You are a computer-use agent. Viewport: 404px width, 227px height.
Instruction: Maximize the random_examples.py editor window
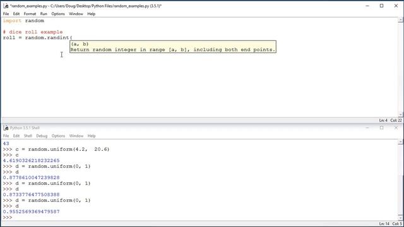[x=381, y=6]
